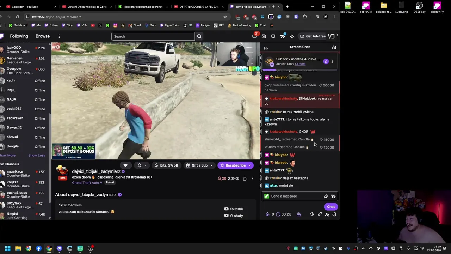The image size is (451, 254).
Task: Open Chrome three-dot menu
Action: click(x=334, y=17)
